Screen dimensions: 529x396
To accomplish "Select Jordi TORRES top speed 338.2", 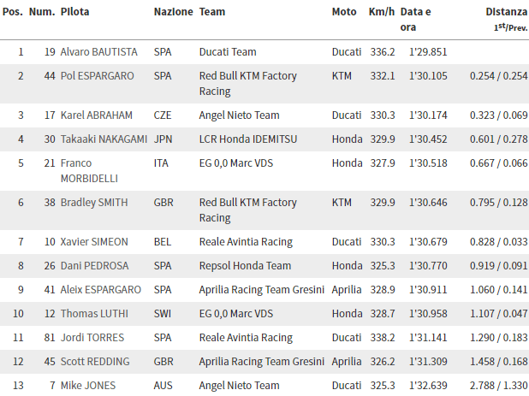I will pyautogui.click(x=383, y=338).
